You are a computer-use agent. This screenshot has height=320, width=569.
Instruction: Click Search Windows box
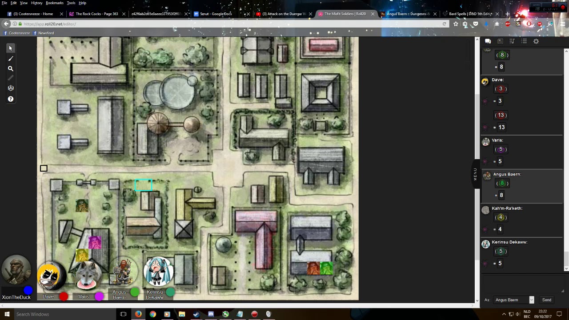[x=64, y=314]
